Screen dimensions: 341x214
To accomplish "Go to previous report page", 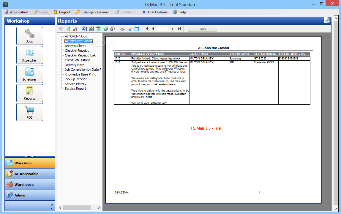I will coord(153,29).
